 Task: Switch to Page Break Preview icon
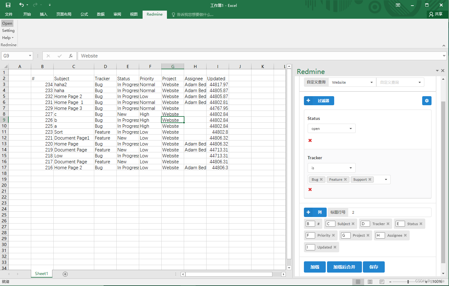pos(382,282)
